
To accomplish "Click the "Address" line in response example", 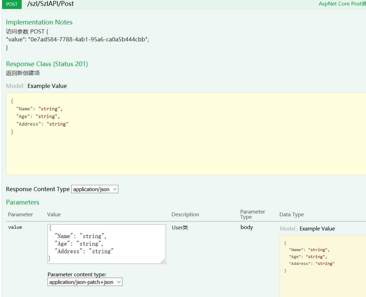I will [x=42, y=124].
